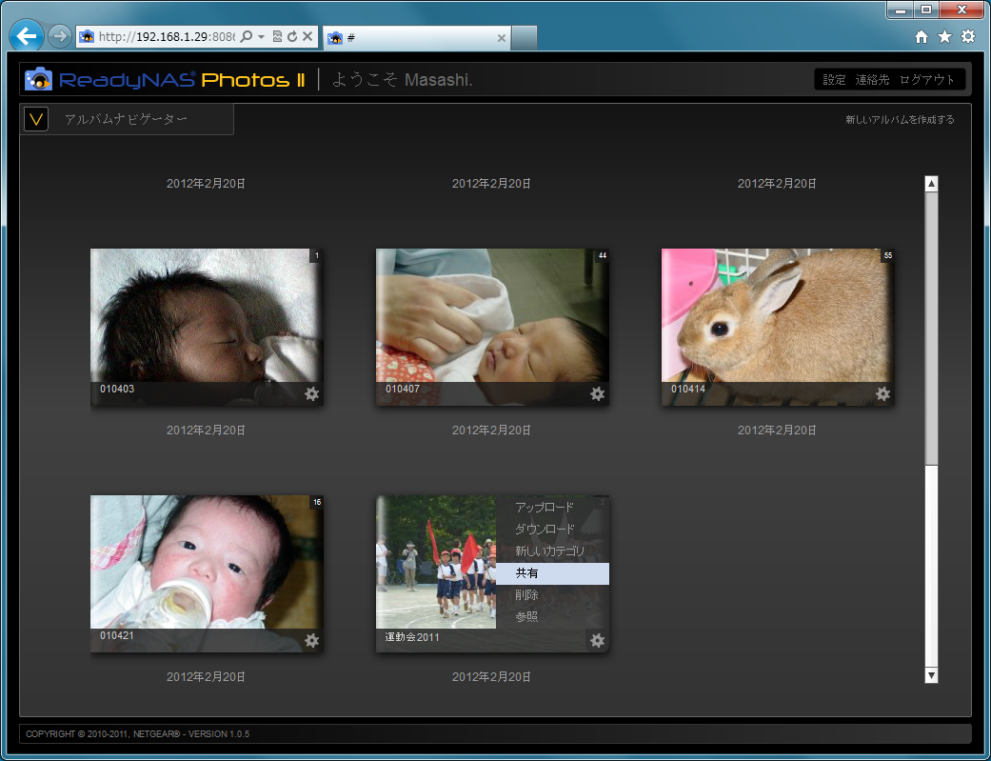Click gear icon on 運動会2011 album
Image resolution: width=991 pixels, height=761 pixels.
pyautogui.click(x=597, y=641)
